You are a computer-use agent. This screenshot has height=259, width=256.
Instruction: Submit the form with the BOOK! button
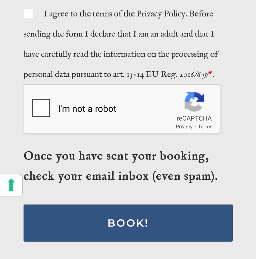(128, 223)
